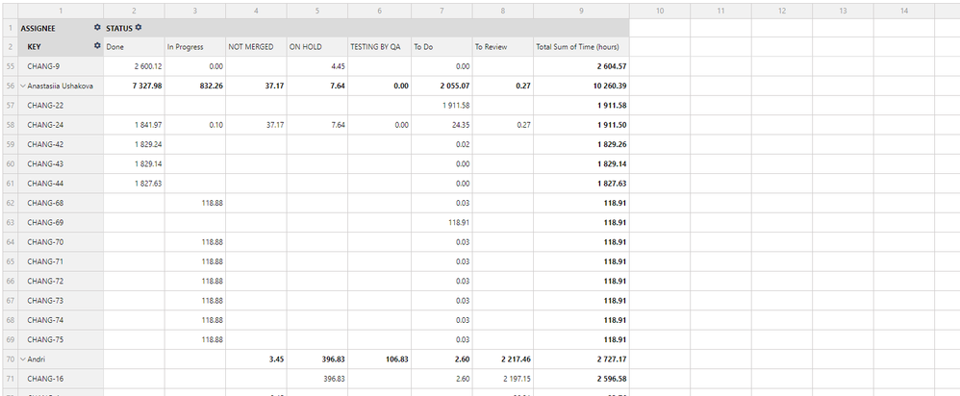The height and width of the screenshot is (396, 960).
Task: Select the CHANG-43 row key
Action: pos(45,164)
